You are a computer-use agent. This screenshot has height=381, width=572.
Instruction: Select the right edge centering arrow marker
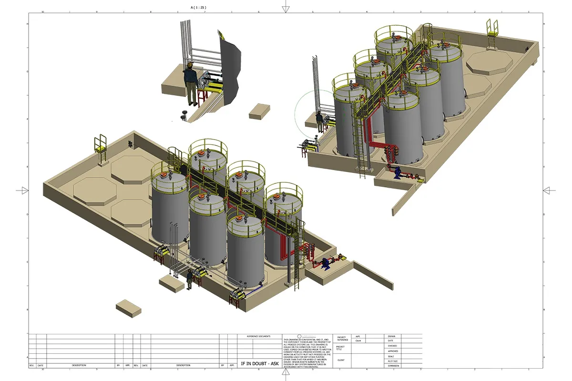[550, 190]
